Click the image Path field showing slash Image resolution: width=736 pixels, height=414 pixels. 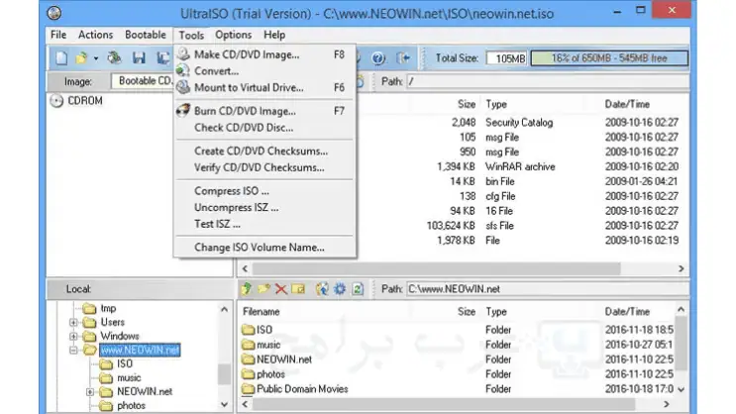click(548, 81)
